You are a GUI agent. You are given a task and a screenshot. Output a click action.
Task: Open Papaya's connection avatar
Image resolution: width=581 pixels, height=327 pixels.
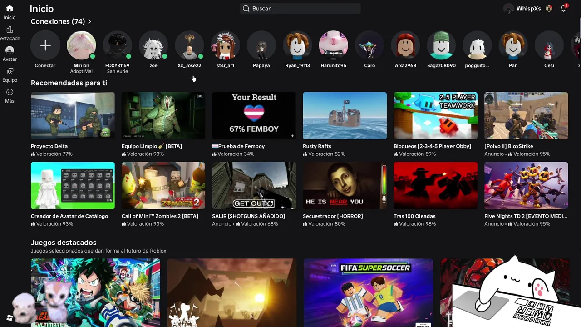tap(261, 45)
